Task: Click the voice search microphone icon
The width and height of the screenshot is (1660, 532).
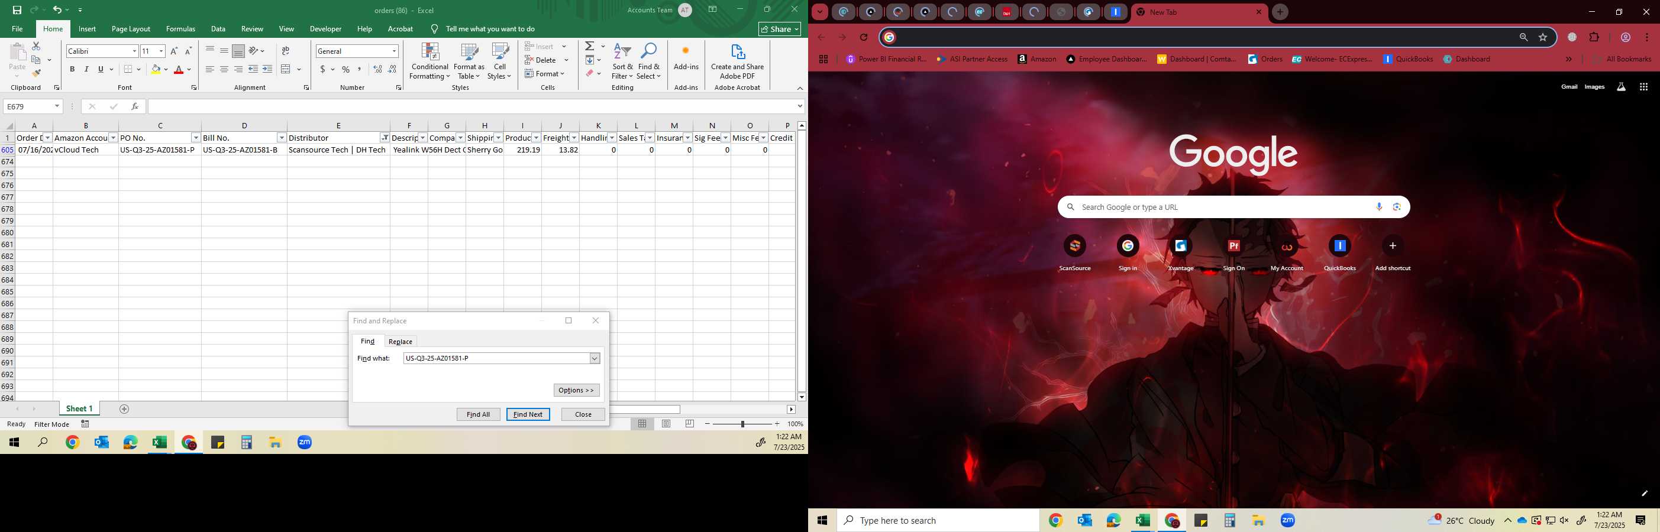Action: pos(1379,207)
